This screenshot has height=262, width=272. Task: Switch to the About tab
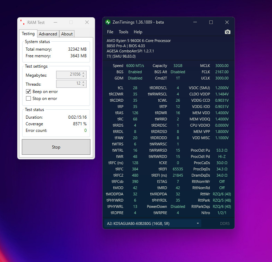click(x=67, y=34)
